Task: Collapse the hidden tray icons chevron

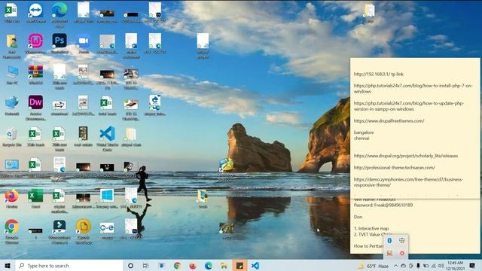Action: click(x=395, y=266)
